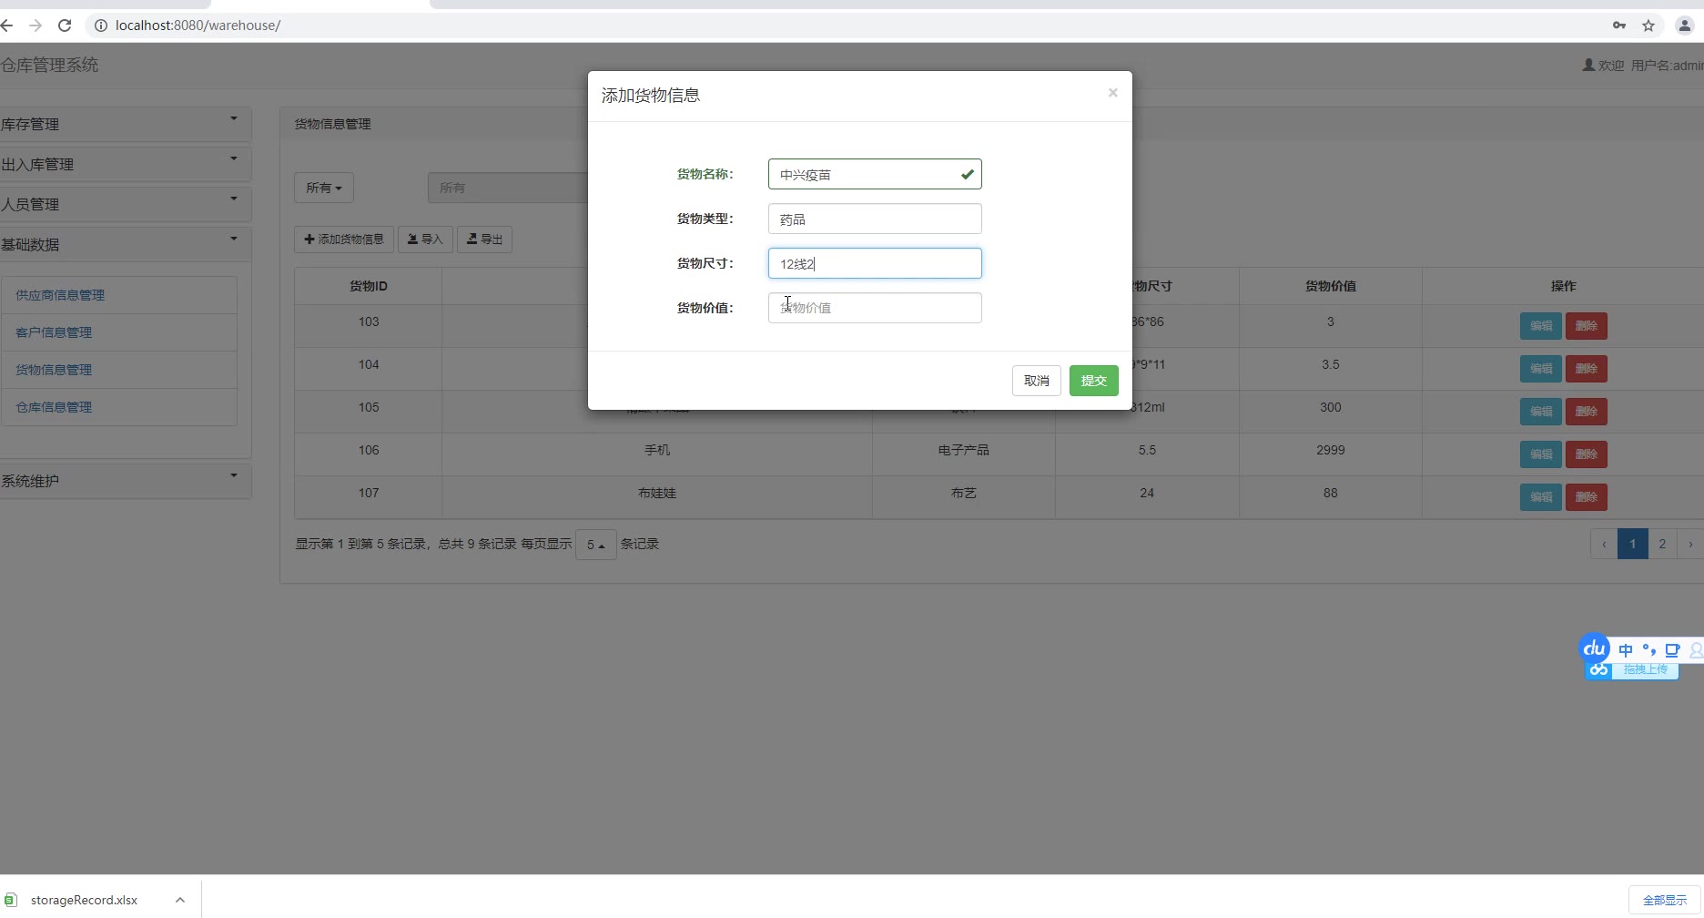Go to page 2 of records
Image resolution: width=1704 pixels, height=918 pixels.
(x=1662, y=544)
